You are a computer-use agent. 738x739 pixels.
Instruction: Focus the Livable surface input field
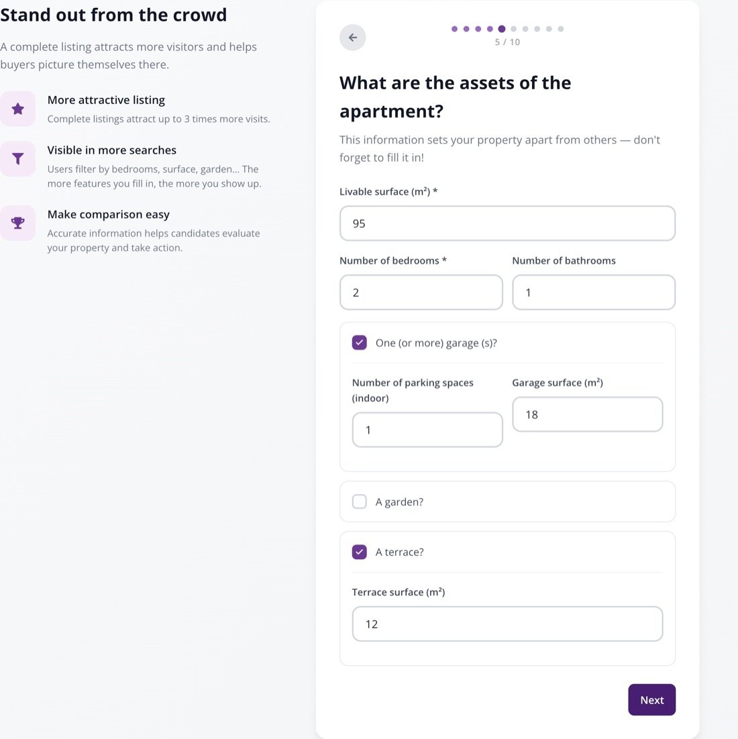507,224
